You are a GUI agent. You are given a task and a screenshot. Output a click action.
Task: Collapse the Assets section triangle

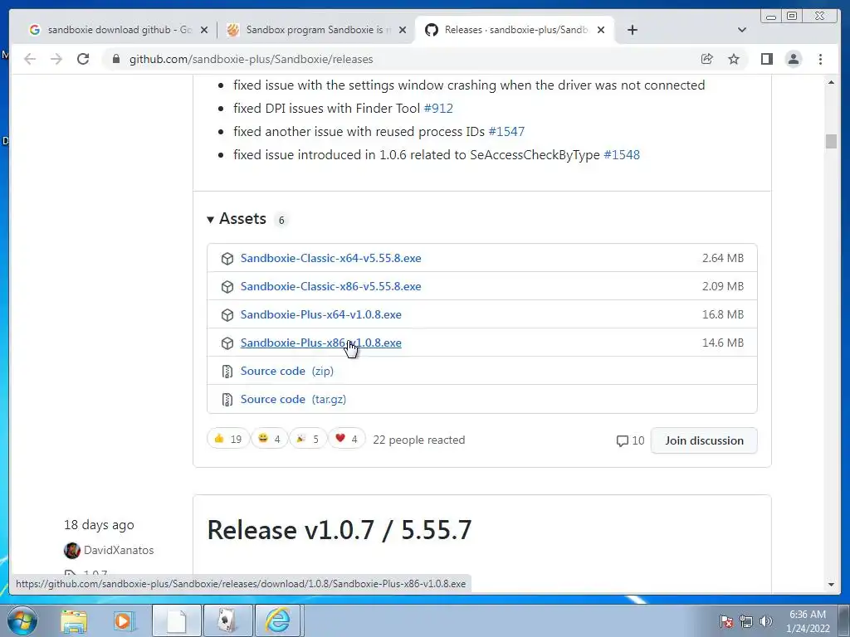[x=210, y=219]
